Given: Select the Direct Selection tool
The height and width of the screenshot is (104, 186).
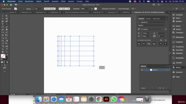Looking at the screenshot, I should [6, 16].
